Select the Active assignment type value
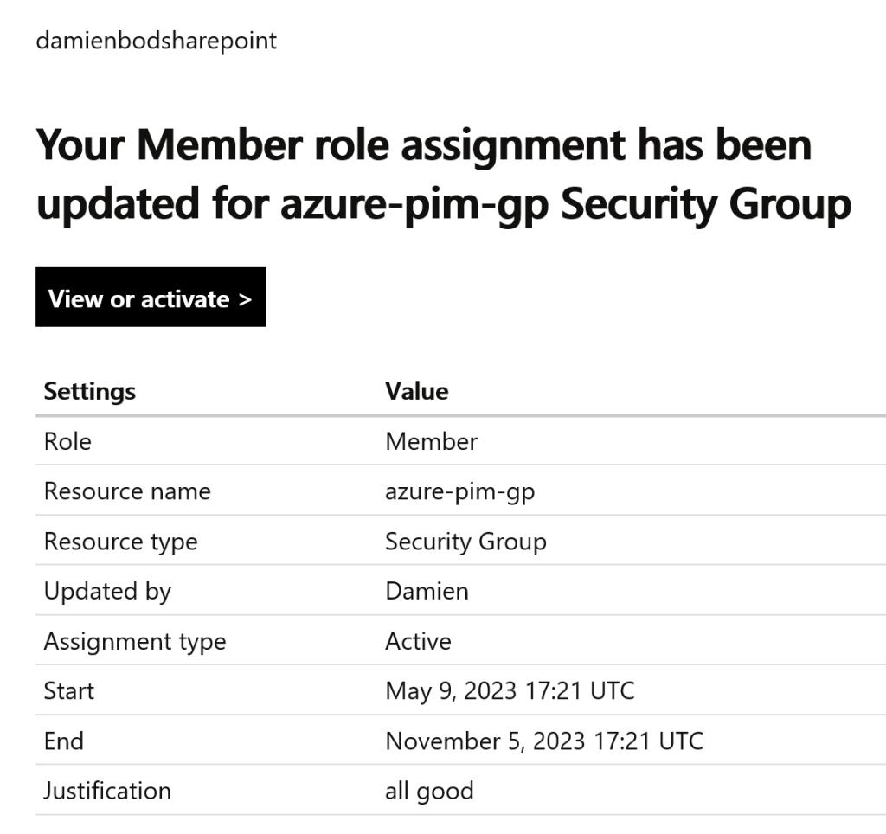 [418, 641]
